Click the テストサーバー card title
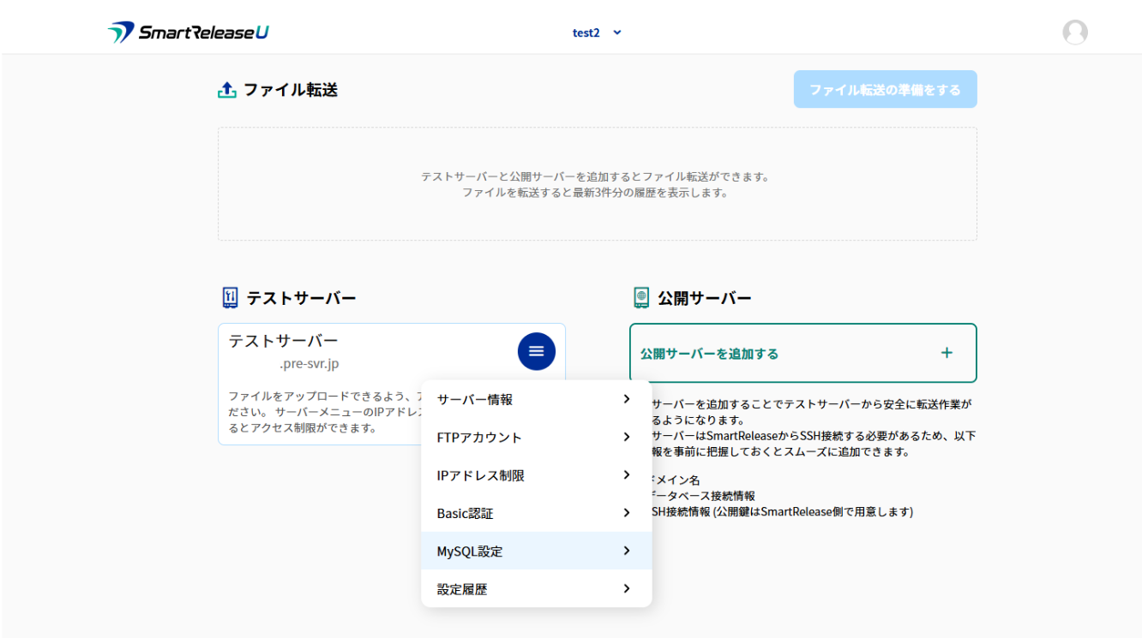Screen dimensions: 1142x638 point(283,341)
